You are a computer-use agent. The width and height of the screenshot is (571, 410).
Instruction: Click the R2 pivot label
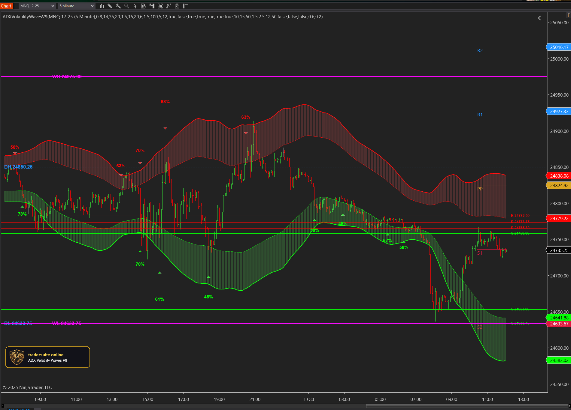pos(480,51)
